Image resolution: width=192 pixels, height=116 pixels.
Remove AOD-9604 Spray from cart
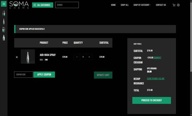click(17, 57)
